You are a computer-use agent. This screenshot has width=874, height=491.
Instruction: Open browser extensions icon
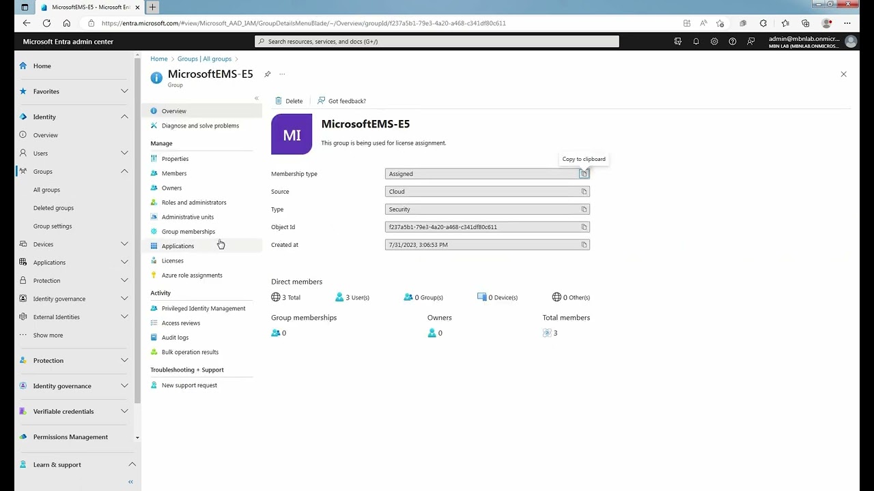pyautogui.click(x=763, y=23)
